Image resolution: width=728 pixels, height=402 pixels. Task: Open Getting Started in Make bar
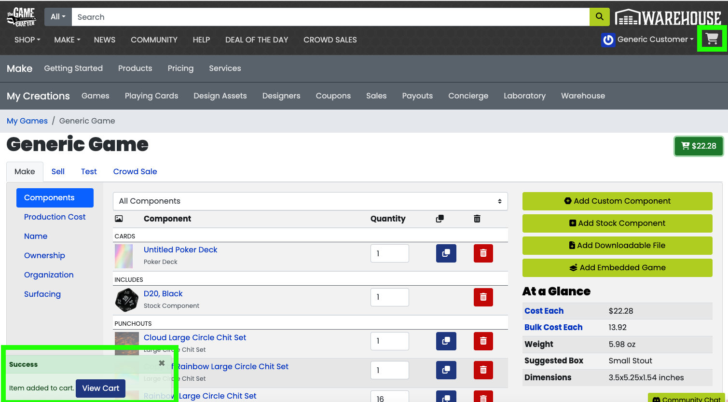[73, 69]
